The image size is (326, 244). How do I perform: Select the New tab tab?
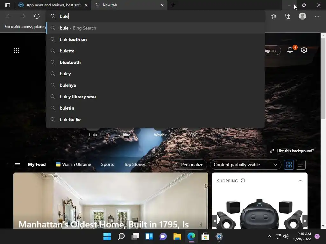129,5
